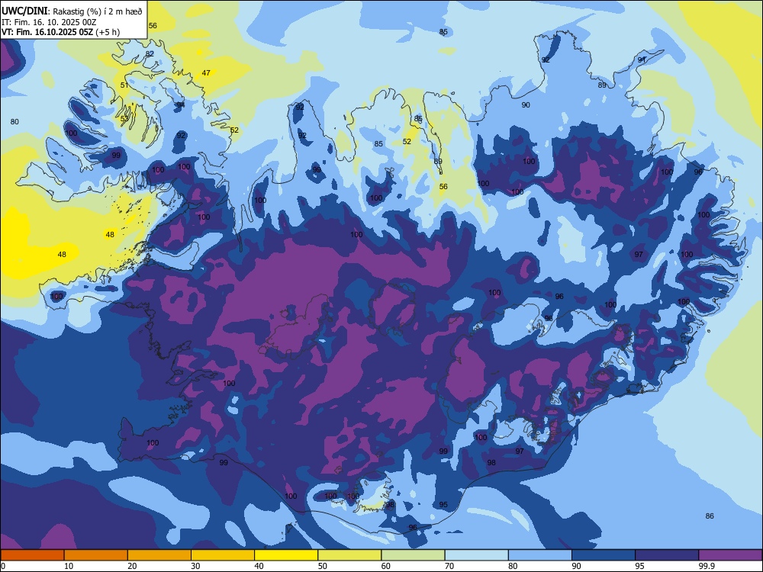The image size is (763, 572).
Task: Choose the 50–60 pale yellow legend block
Action: click(x=349, y=555)
